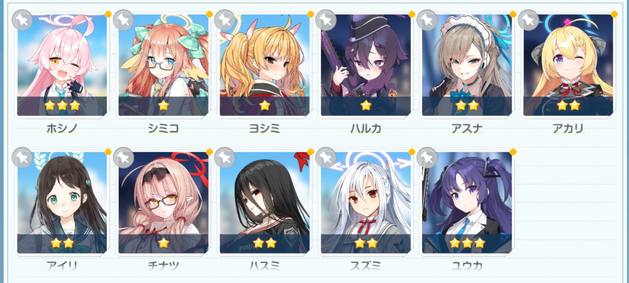Toggle the pin icon on ホシノ's card
The width and height of the screenshot is (629, 283).
(22, 20)
